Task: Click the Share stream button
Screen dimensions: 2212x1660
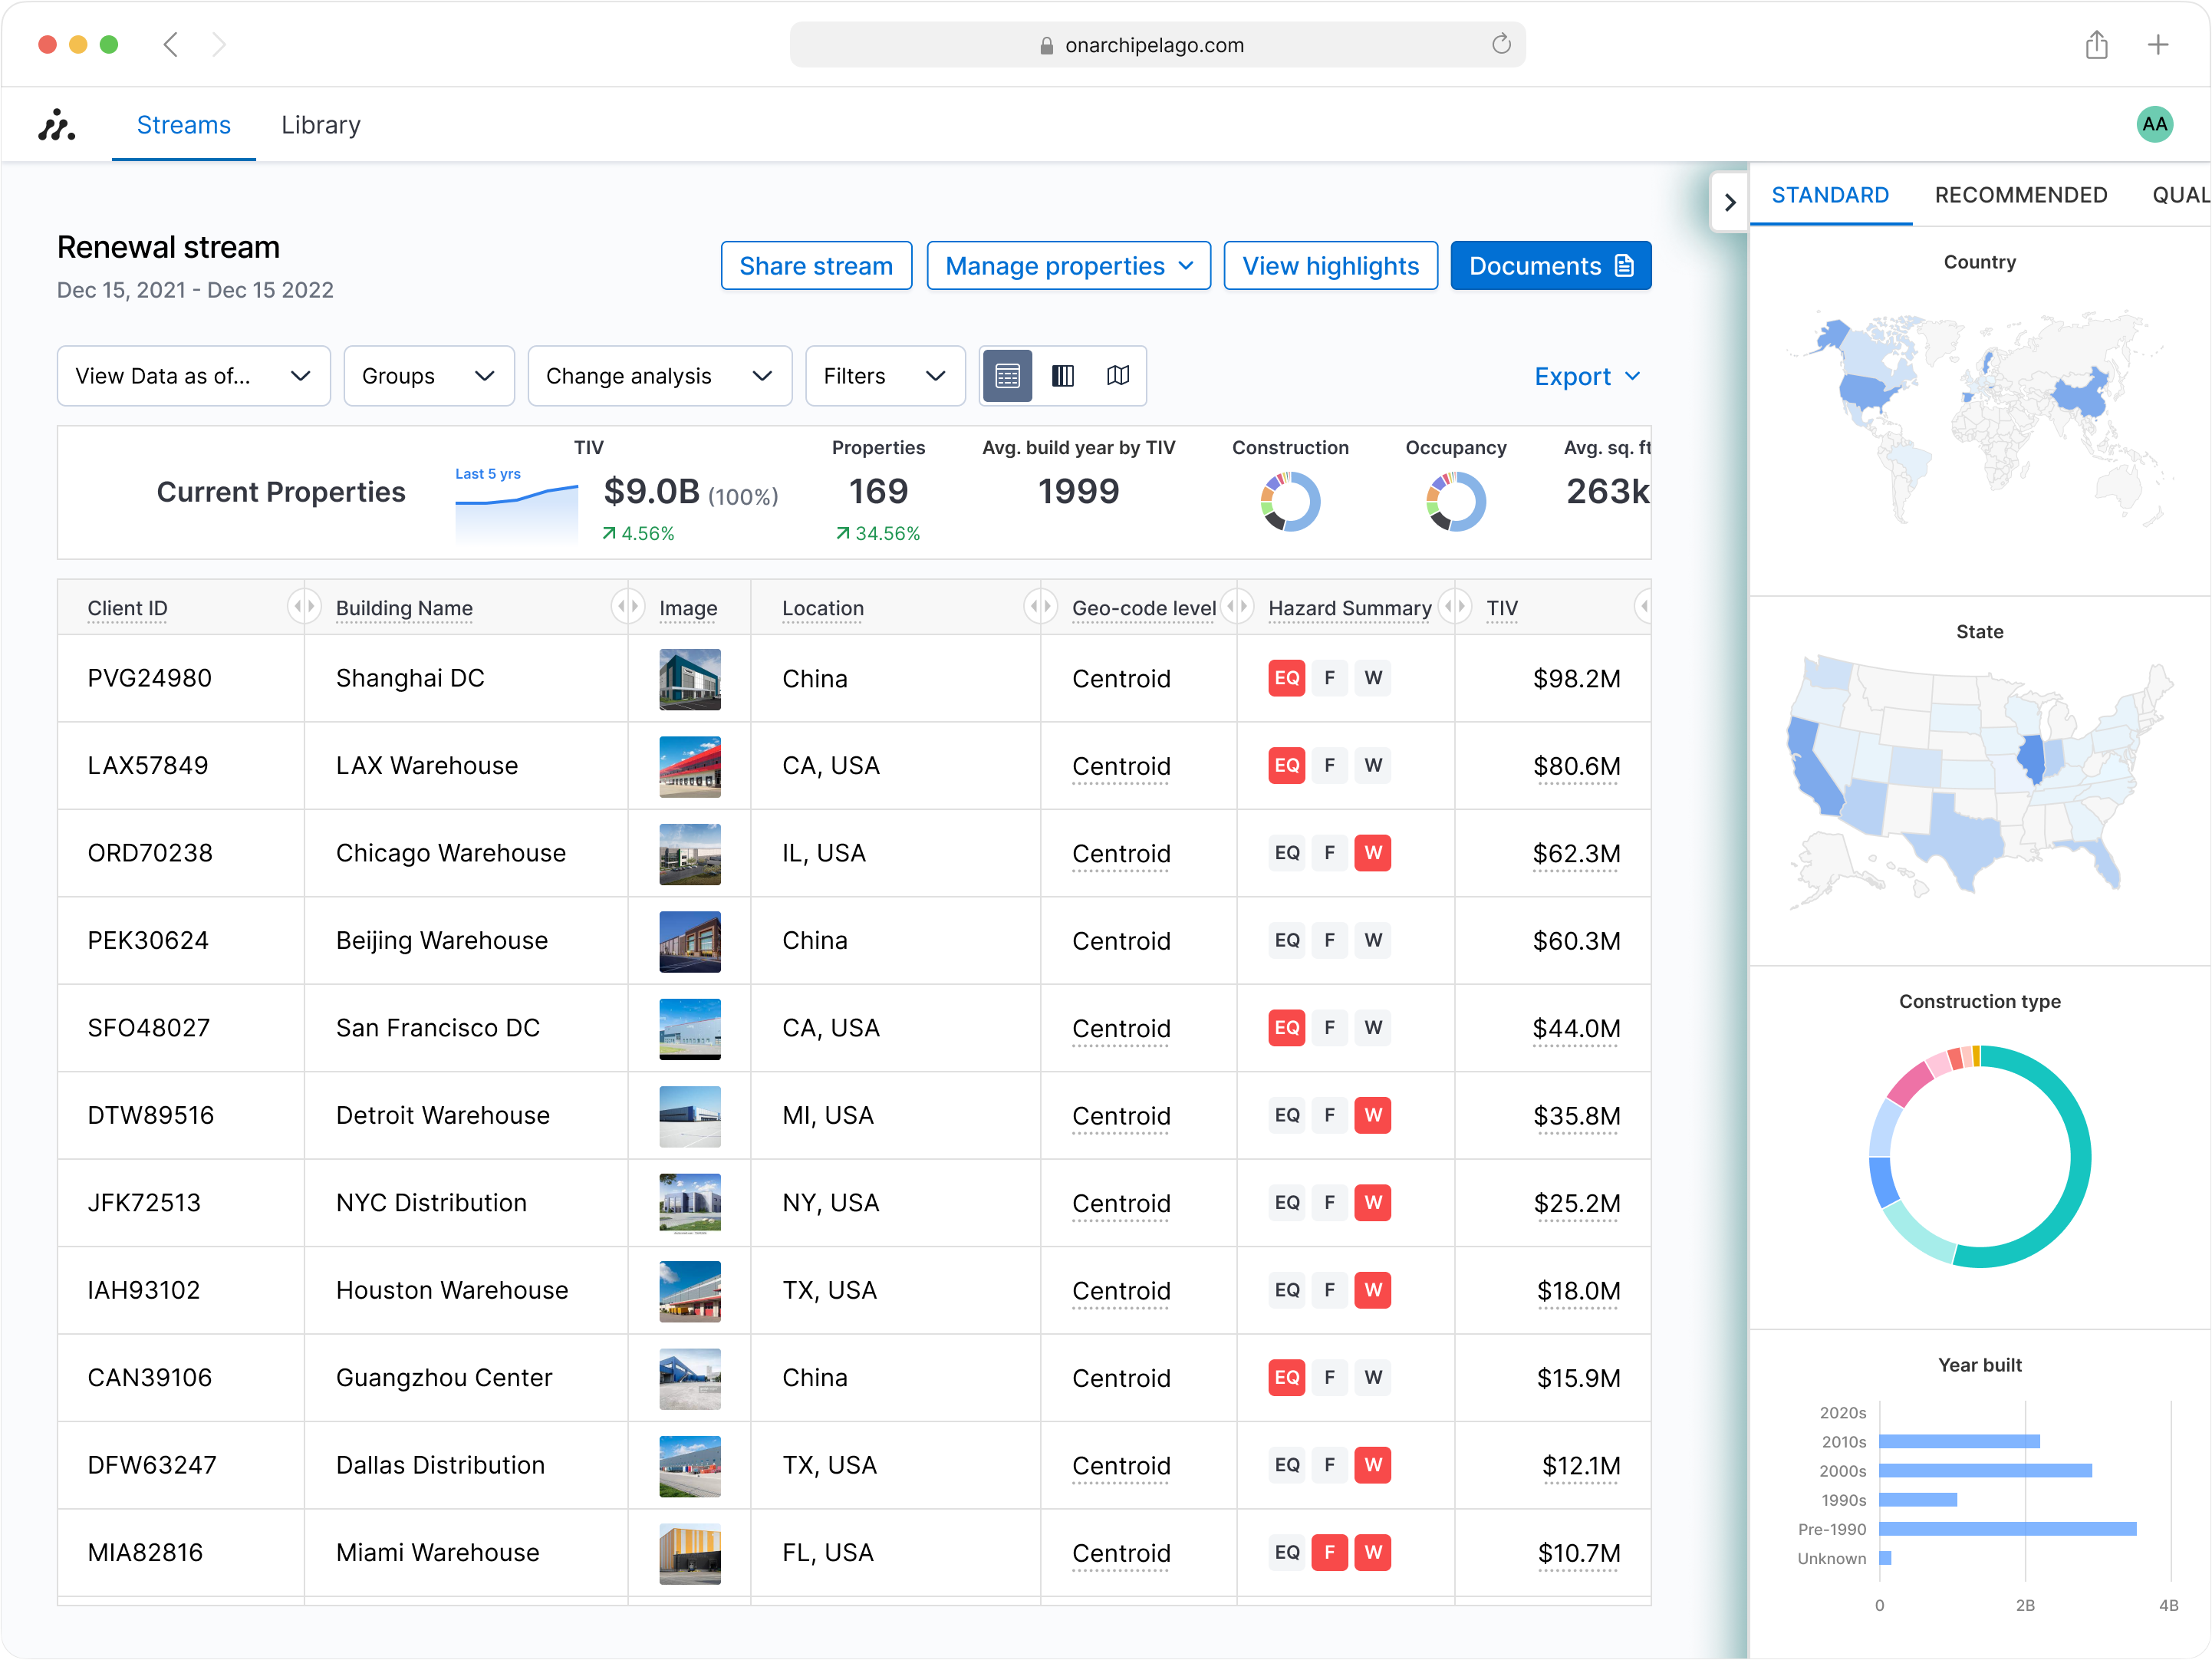Action: (x=815, y=266)
